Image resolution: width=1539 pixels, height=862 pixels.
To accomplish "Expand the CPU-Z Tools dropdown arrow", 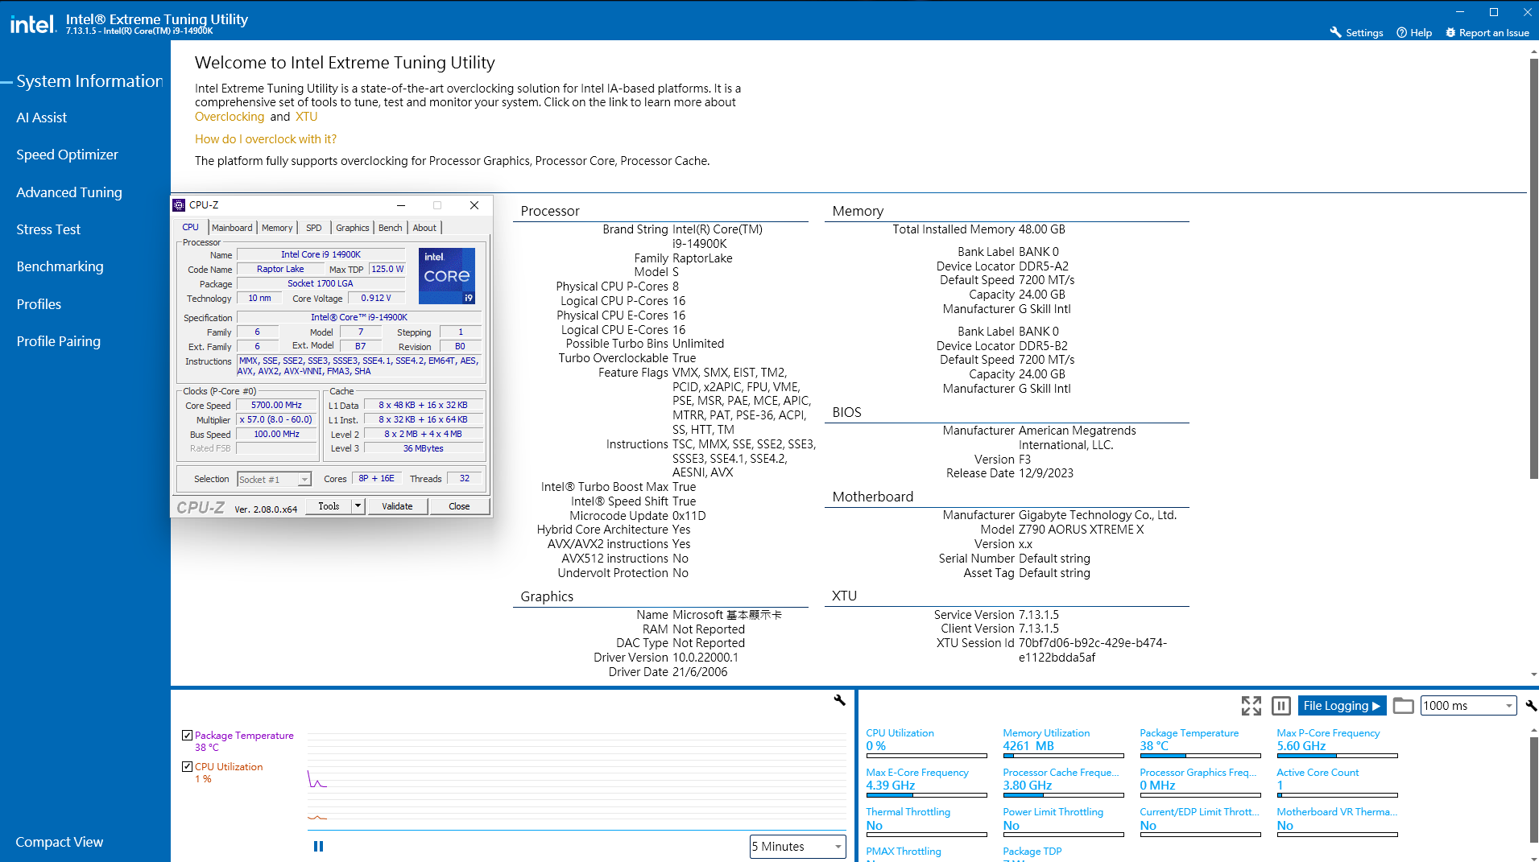I will coord(358,506).
